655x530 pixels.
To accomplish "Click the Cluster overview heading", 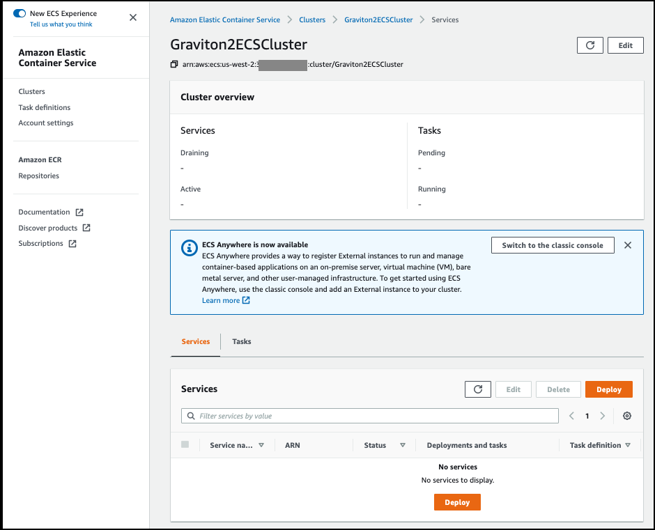I will tap(217, 97).
